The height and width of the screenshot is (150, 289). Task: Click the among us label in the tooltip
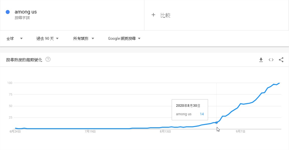[x=183, y=114]
